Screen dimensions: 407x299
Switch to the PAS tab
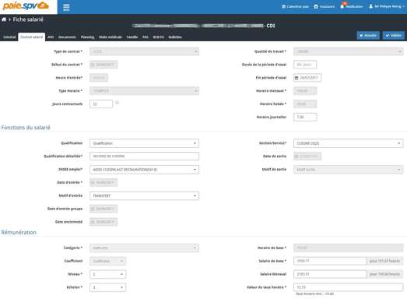146,37
